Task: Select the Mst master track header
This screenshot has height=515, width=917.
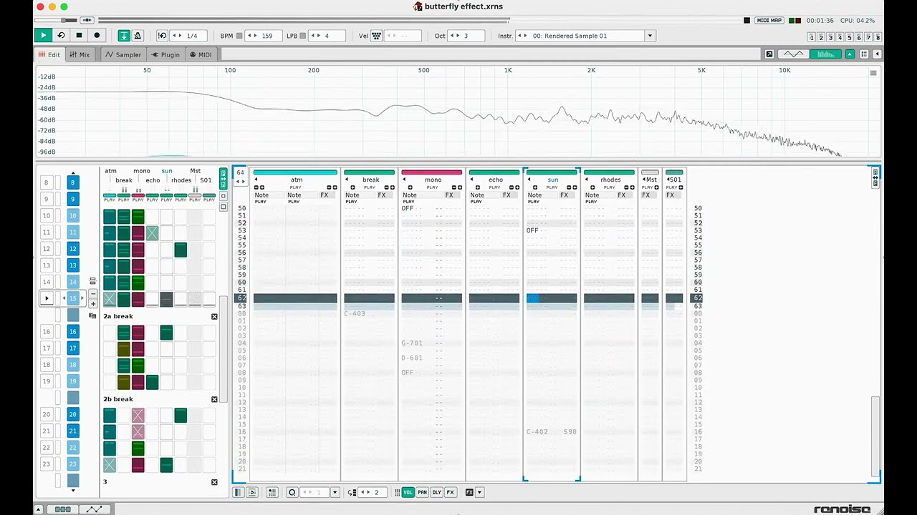Action: [x=650, y=180]
